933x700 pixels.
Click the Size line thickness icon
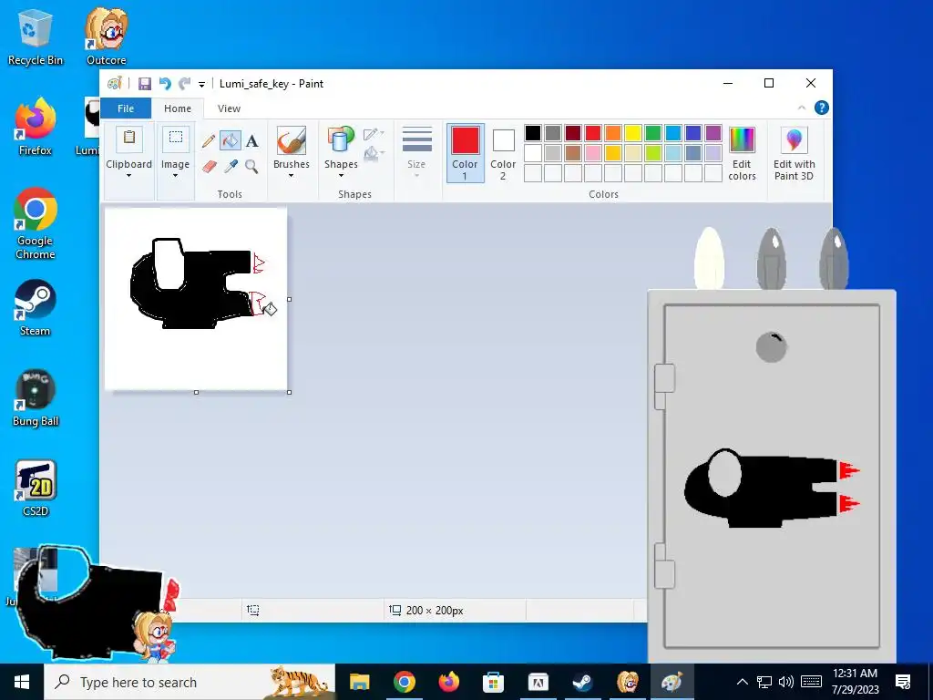[417, 139]
